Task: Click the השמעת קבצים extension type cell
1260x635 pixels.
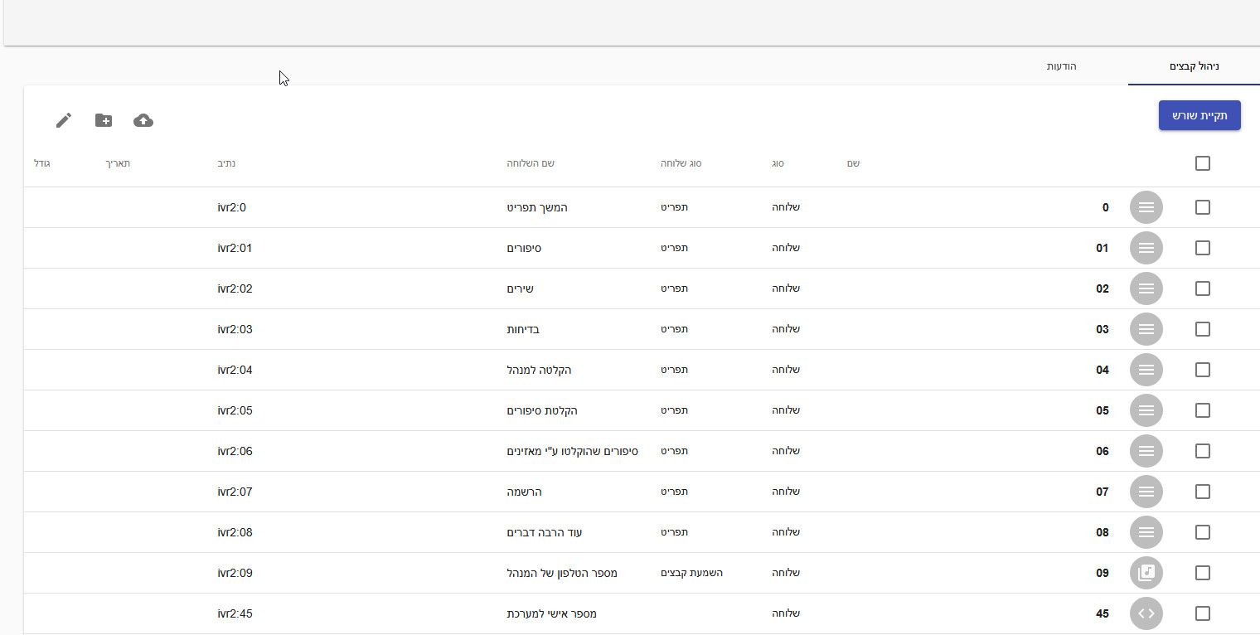Action: click(x=691, y=573)
